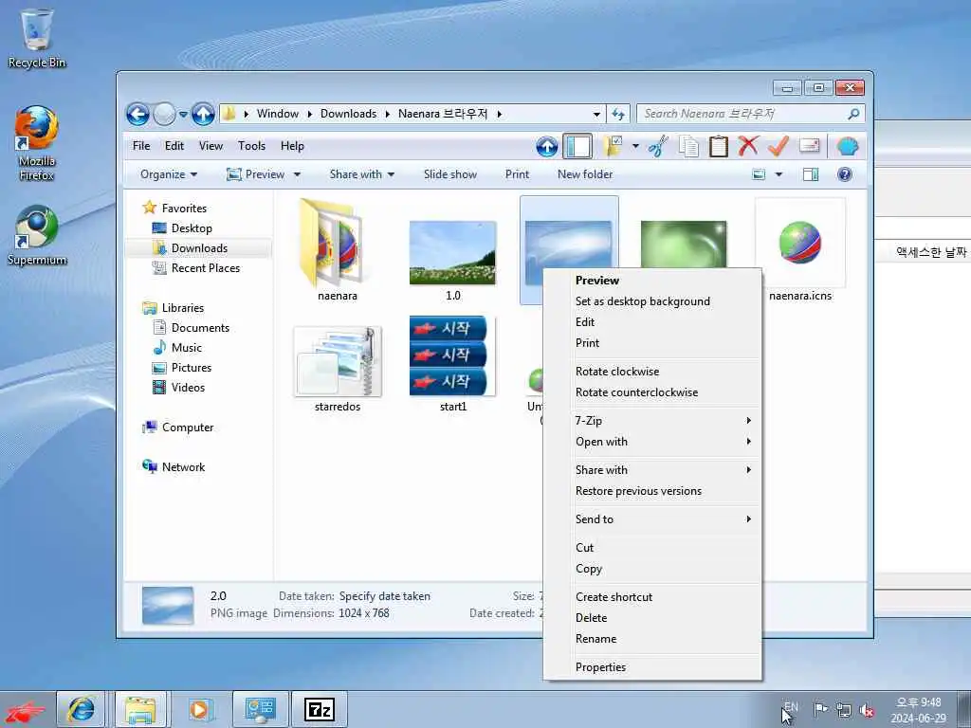Expand the Open with submenu

(652, 442)
